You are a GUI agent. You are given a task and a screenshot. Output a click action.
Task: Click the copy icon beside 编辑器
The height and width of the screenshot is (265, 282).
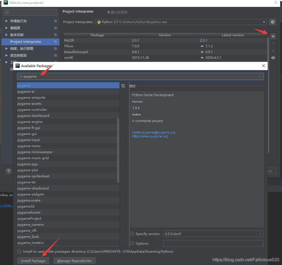tap(55, 28)
